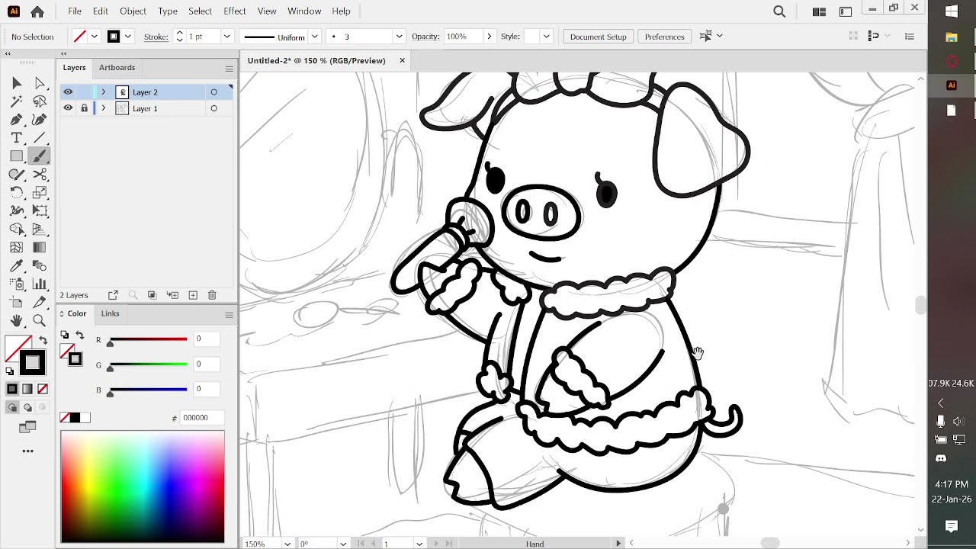Set toolbar paint mode to Color
Image resolution: width=976 pixels, height=549 pixels.
pyautogui.click(x=12, y=389)
